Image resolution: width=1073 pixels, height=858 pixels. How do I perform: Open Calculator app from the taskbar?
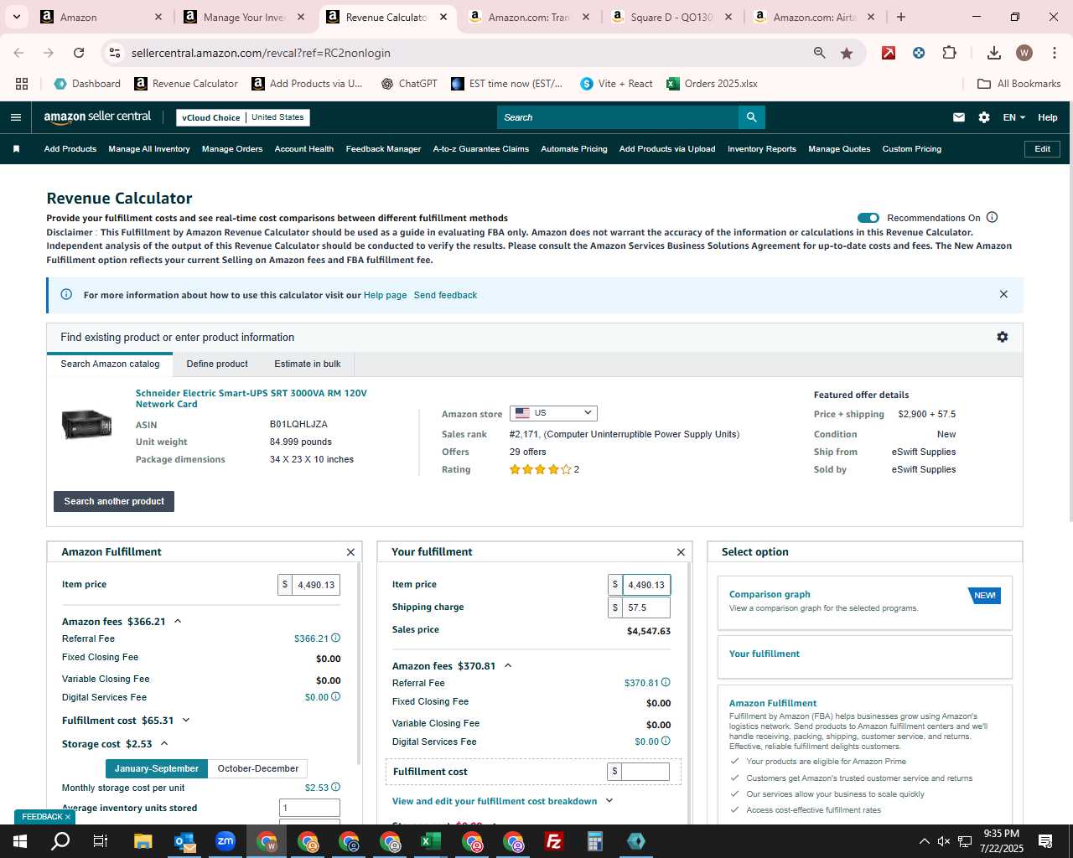coord(595,841)
